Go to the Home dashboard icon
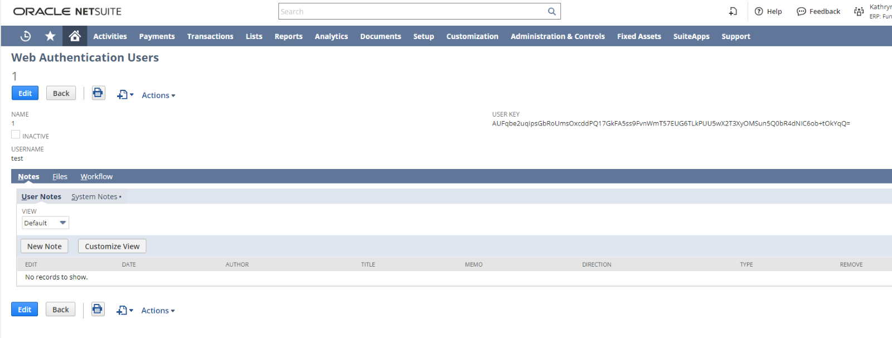The image size is (892, 338). (75, 36)
